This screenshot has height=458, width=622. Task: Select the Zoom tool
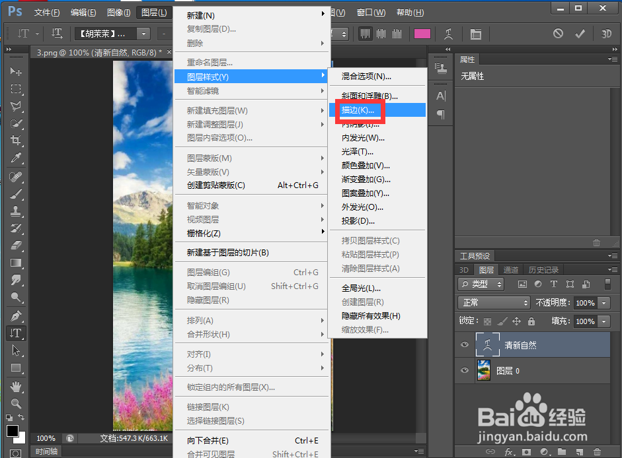tap(16, 404)
